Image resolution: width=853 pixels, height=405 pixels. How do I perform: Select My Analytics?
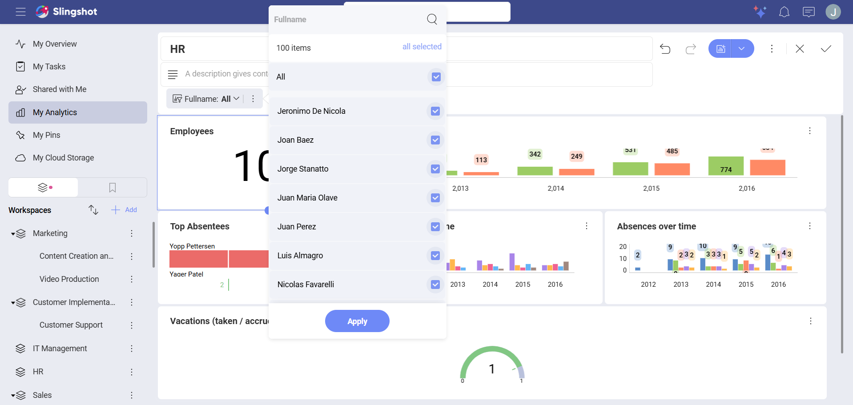[77, 112]
